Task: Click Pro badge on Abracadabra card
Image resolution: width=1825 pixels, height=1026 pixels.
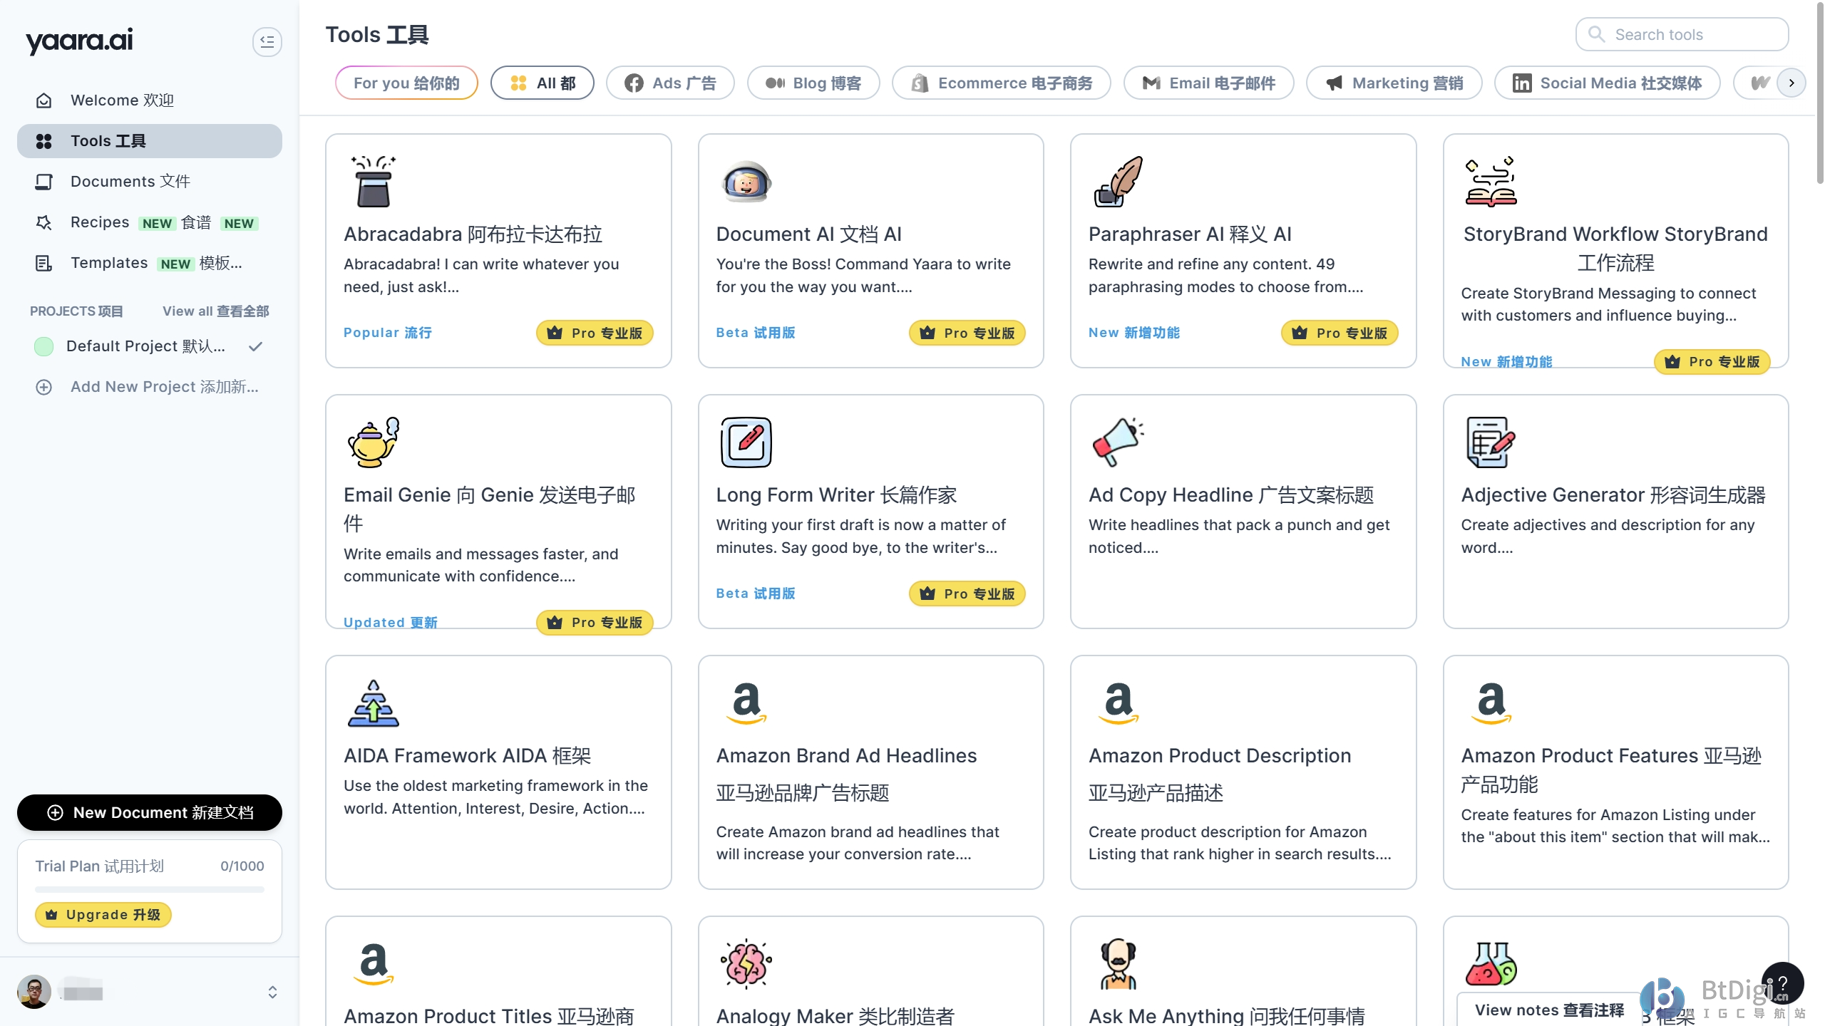Action: [x=595, y=333]
